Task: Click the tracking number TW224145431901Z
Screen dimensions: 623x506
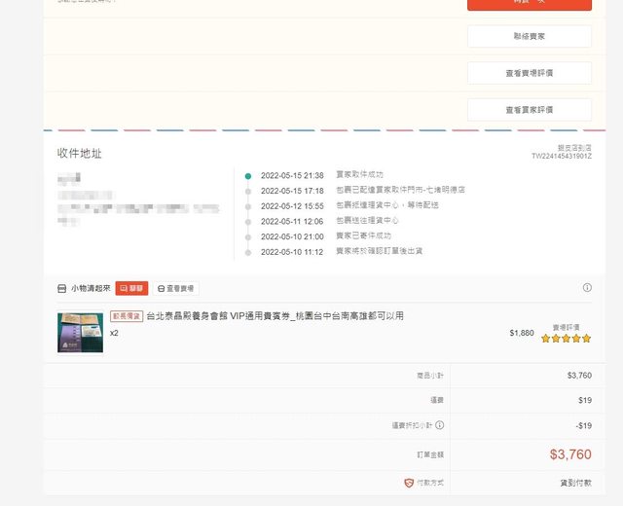Action: click(561, 156)
